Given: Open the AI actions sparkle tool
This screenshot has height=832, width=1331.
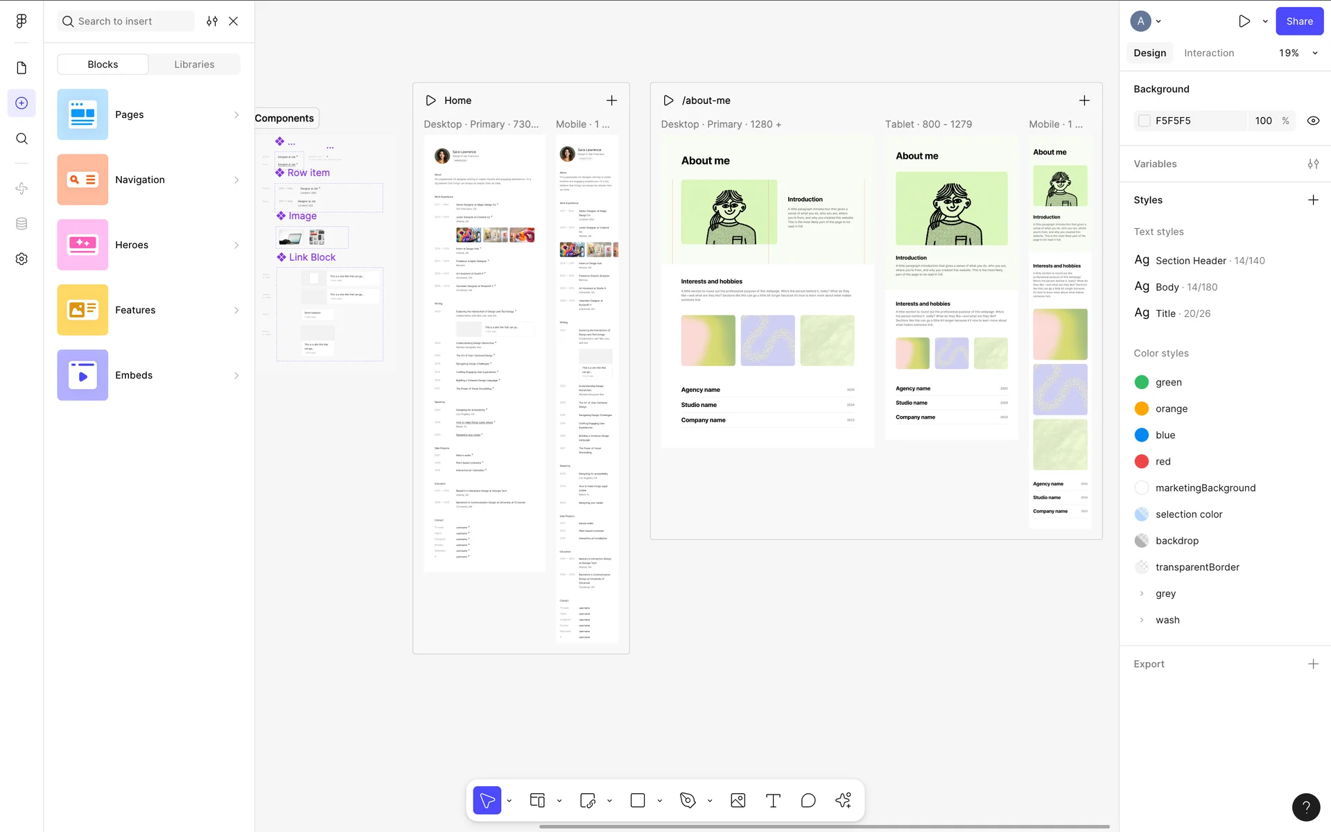Looking at the screenshot, I should tap(843, 801).
